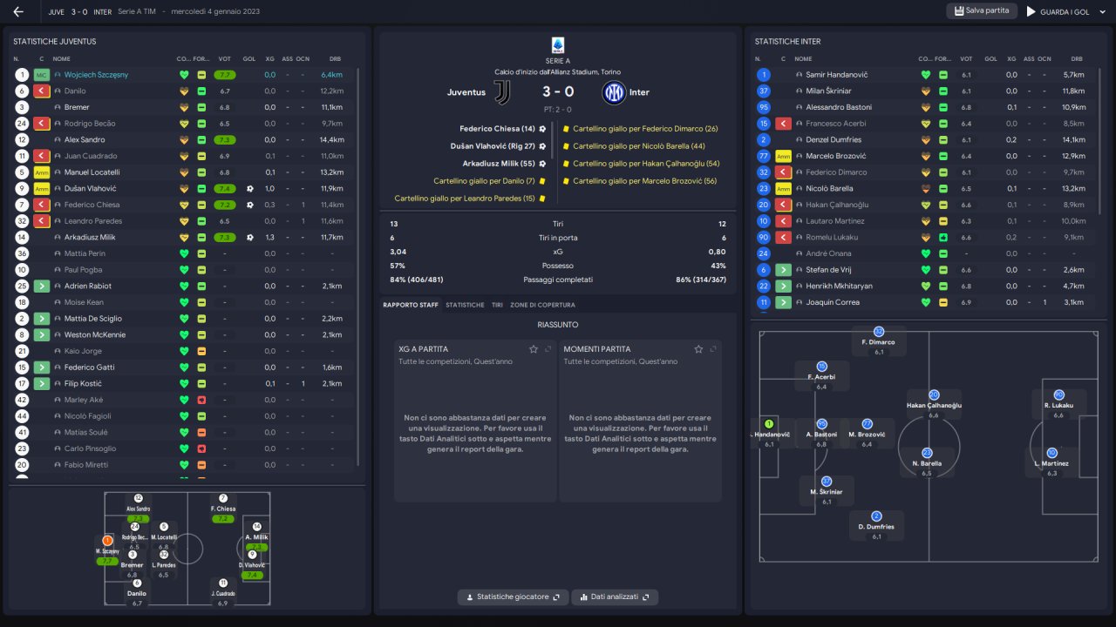Click Francesco Acerbi's red substituted-off arrow icon
The height and width of the screenshot is (627, 1116).
783,124
